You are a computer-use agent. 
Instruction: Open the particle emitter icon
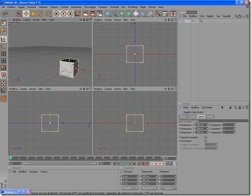[x=150, y=14]
